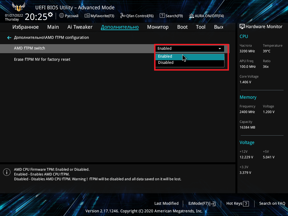288x216 pixels.
Task: Click the Hardware Monitor title
Action: 264,27
